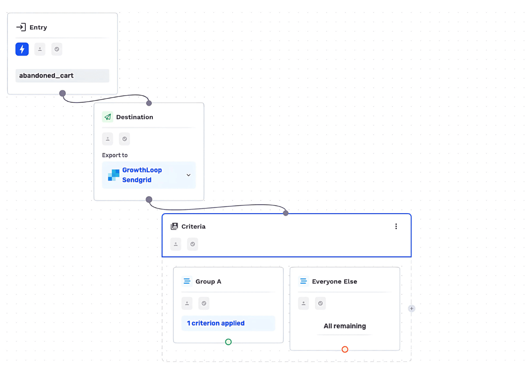Click the orange connector under Everyone Else

coord(345,349)
